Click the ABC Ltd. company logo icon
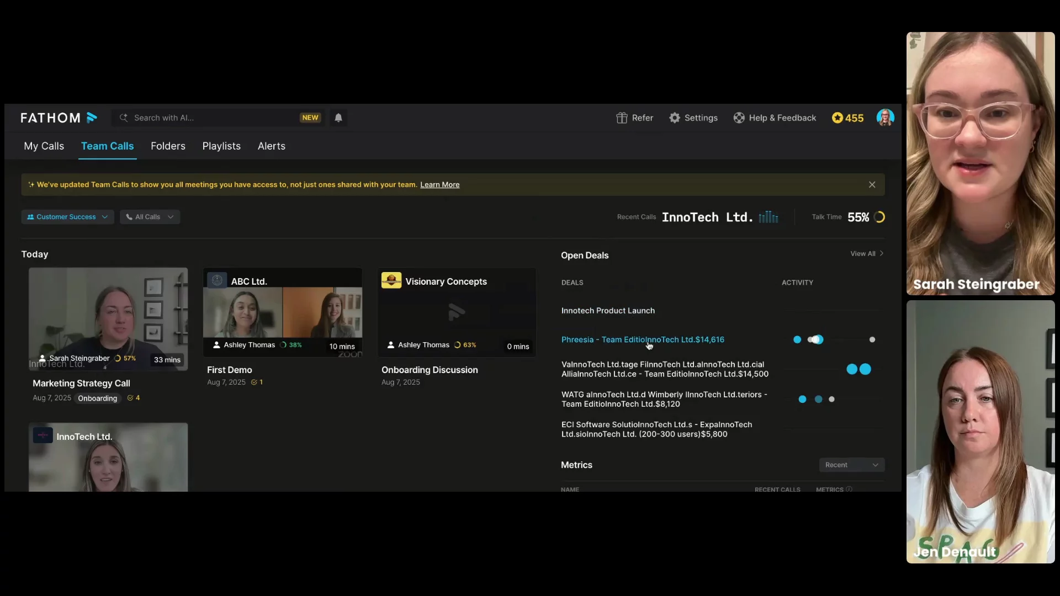The image size is (1060, 596). click(217, 280)
